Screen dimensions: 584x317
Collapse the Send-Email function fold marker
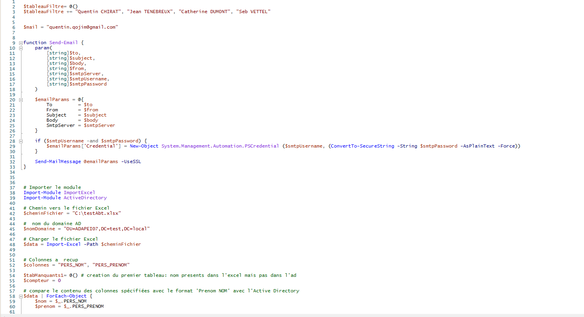[20, 43]
